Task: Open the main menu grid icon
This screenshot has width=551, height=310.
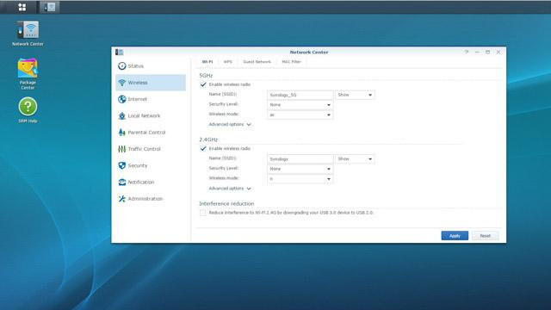Action: coord(22,7)
